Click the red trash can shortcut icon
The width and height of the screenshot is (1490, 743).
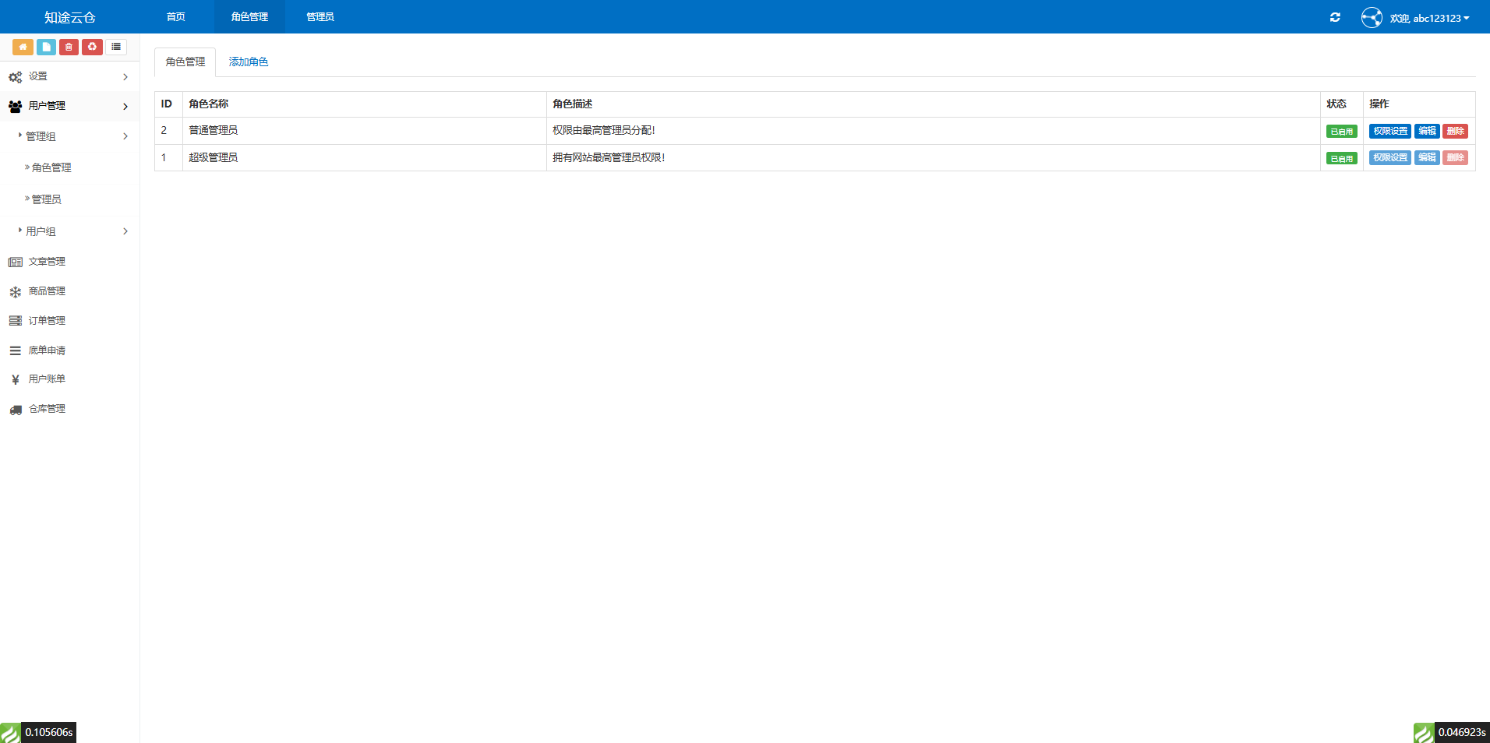tap(69, 47)
